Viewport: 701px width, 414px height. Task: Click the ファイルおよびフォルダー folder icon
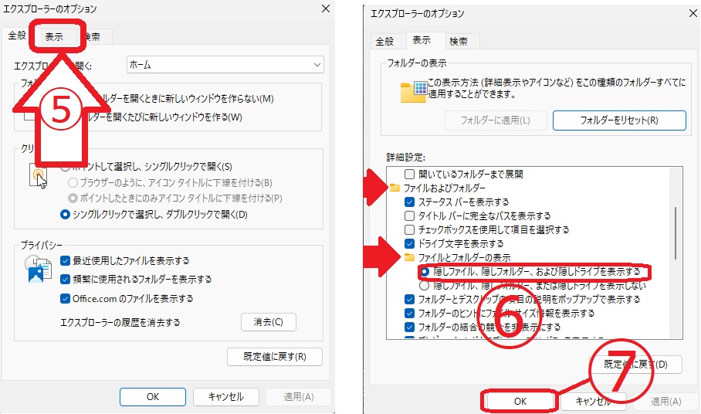(x=395, y=188)
